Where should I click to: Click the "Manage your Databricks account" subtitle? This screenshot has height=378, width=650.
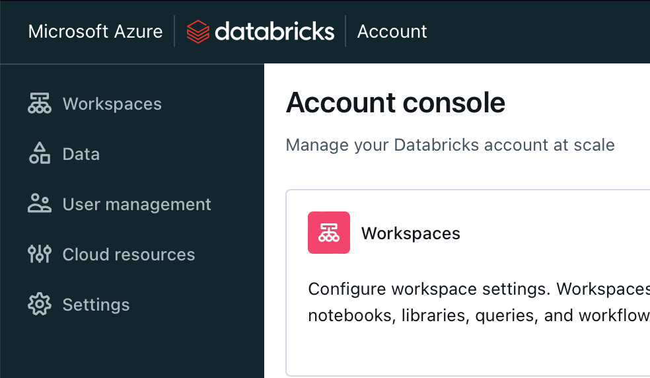[x=450, y=145]
